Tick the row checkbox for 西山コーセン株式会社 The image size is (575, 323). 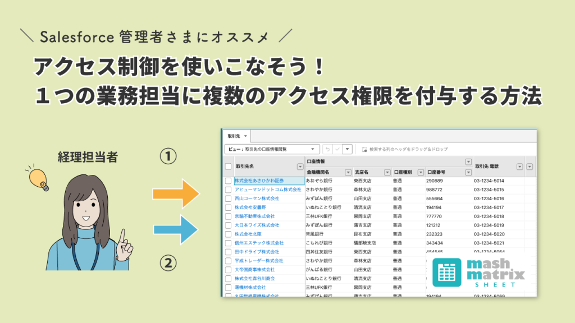click(228, 199)
